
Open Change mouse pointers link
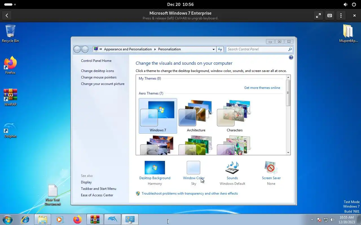tap(99, 77)
